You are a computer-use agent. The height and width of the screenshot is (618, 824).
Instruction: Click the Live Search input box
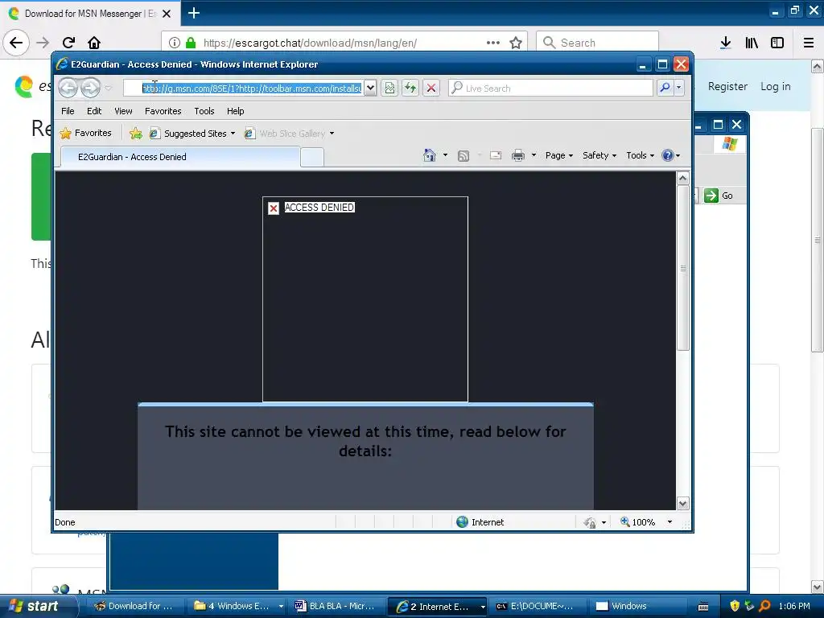coord(550,88)
